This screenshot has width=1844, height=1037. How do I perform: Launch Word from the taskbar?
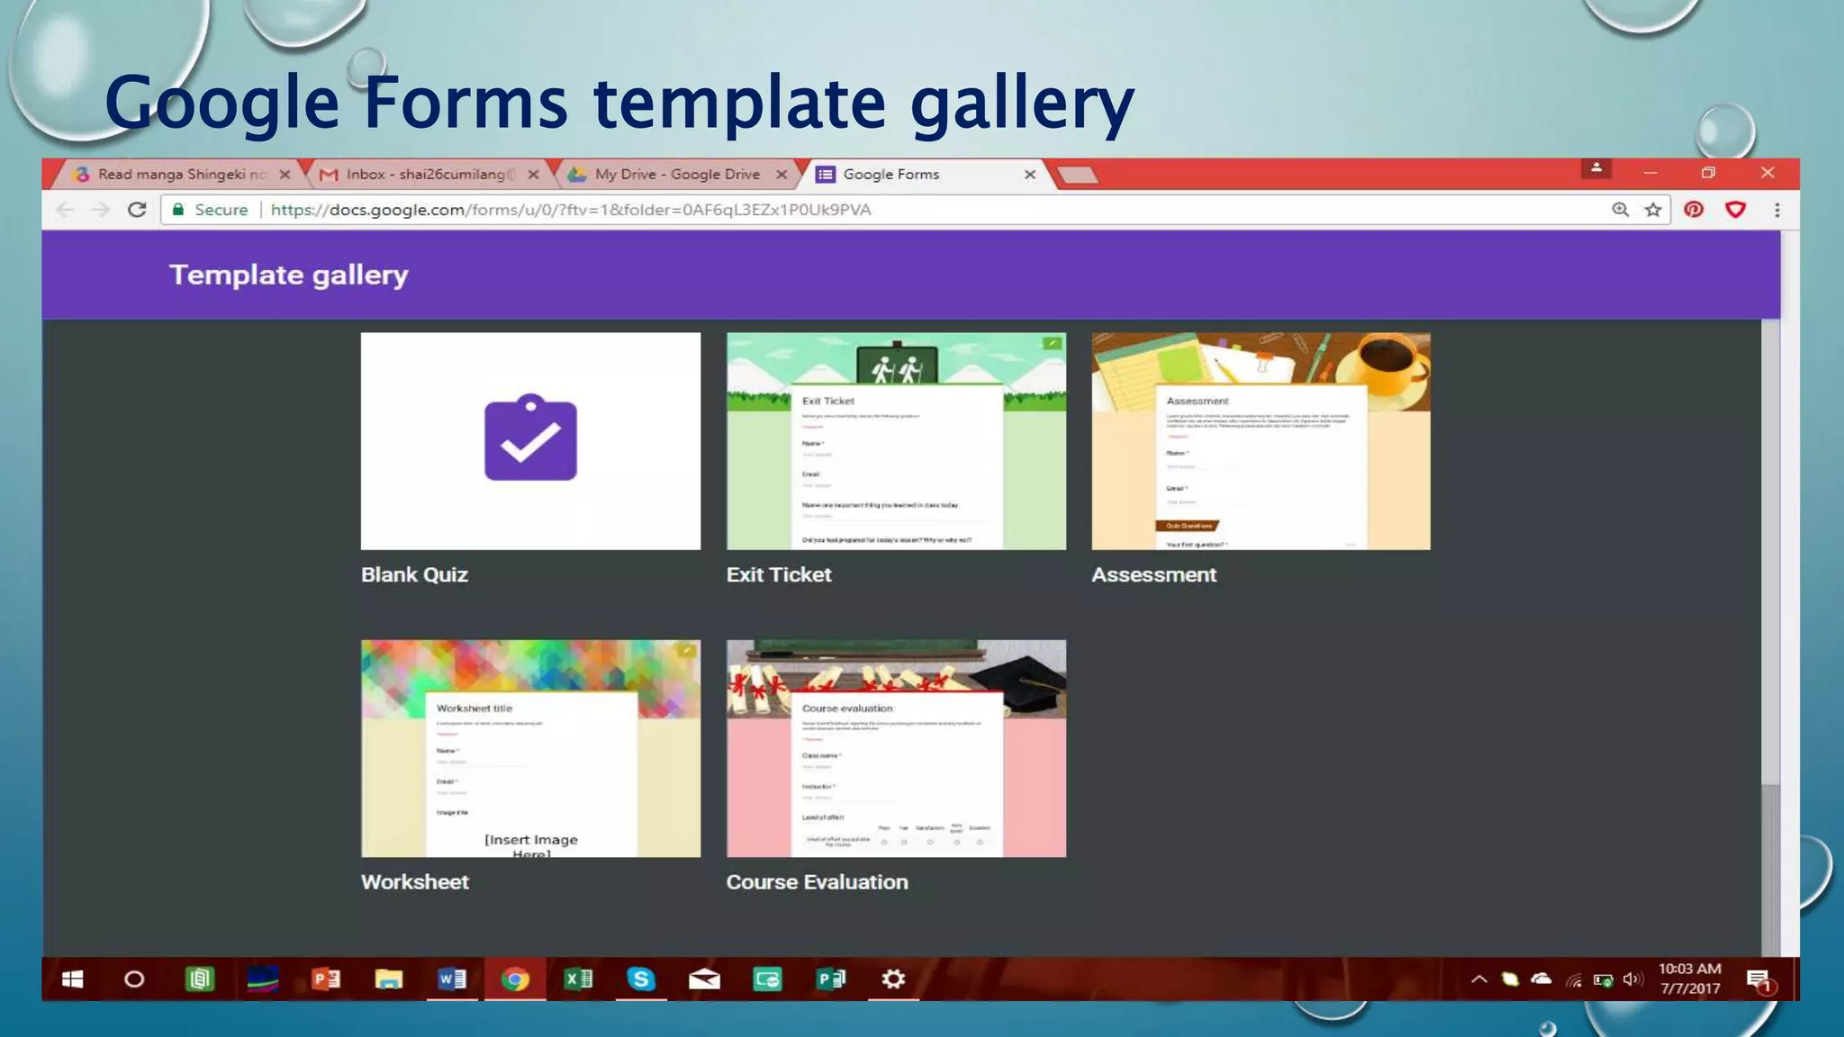(452, 978)
